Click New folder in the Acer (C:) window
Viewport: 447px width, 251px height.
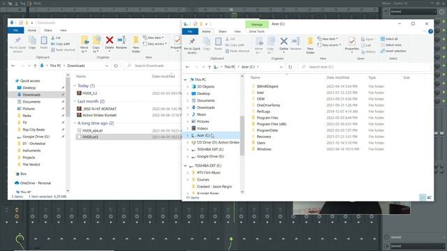[x=310, y=45]
